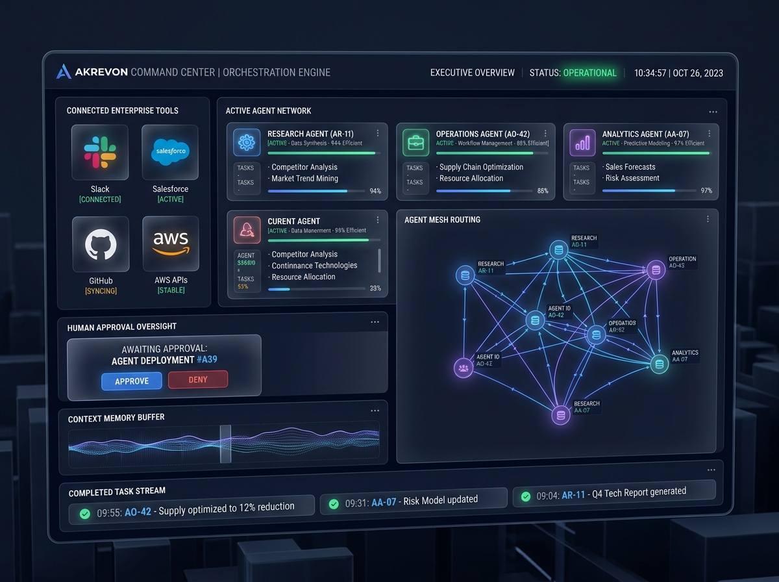Open the Orchestration Engine header item
779x582 pixels.
coord(277,73)
